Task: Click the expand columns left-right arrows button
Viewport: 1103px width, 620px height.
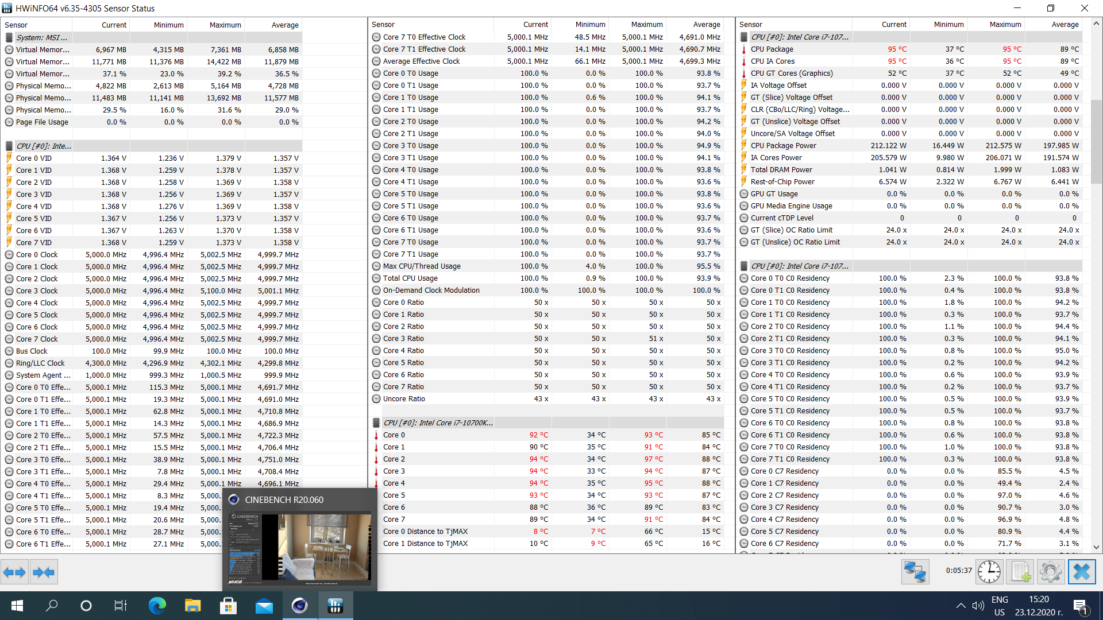Action: click(14, 572)
